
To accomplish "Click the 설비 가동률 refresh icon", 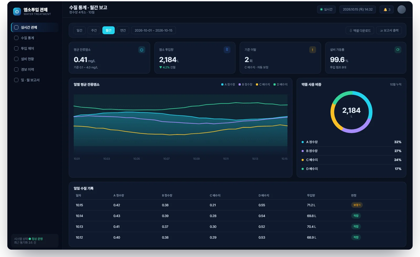I will click(x=398, y=50).
